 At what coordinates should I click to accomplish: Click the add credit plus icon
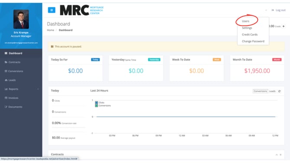(284, 26)
